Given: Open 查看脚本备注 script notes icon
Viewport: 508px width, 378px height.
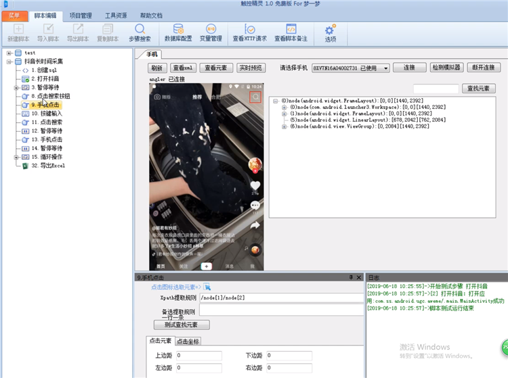Looking at the screenshot, I should (x=291, y=30).
